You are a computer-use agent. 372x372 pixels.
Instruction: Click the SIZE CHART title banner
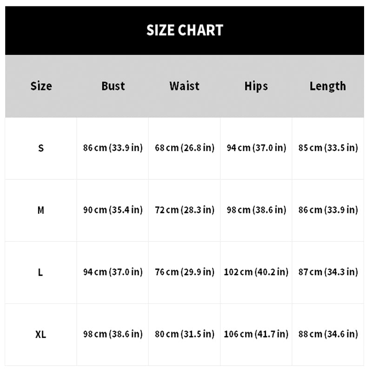pyautogui.click(x=185, y=30)
